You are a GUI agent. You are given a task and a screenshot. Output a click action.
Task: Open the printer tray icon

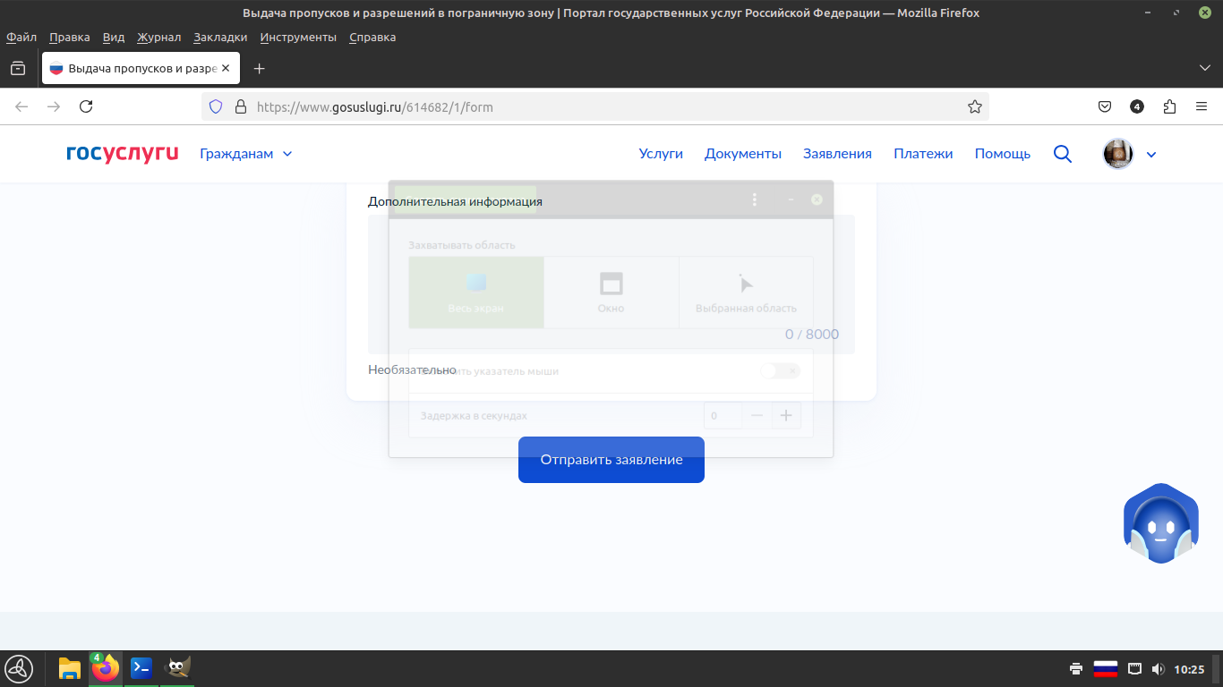(1076, 669)
